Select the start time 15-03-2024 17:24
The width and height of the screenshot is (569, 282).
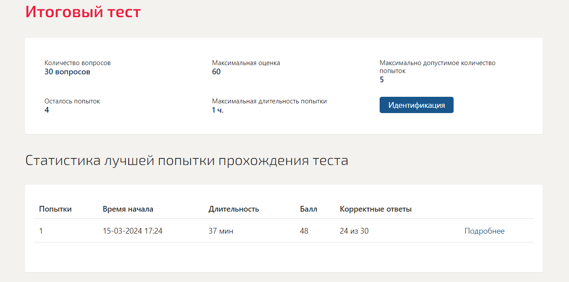click(133, 231)
